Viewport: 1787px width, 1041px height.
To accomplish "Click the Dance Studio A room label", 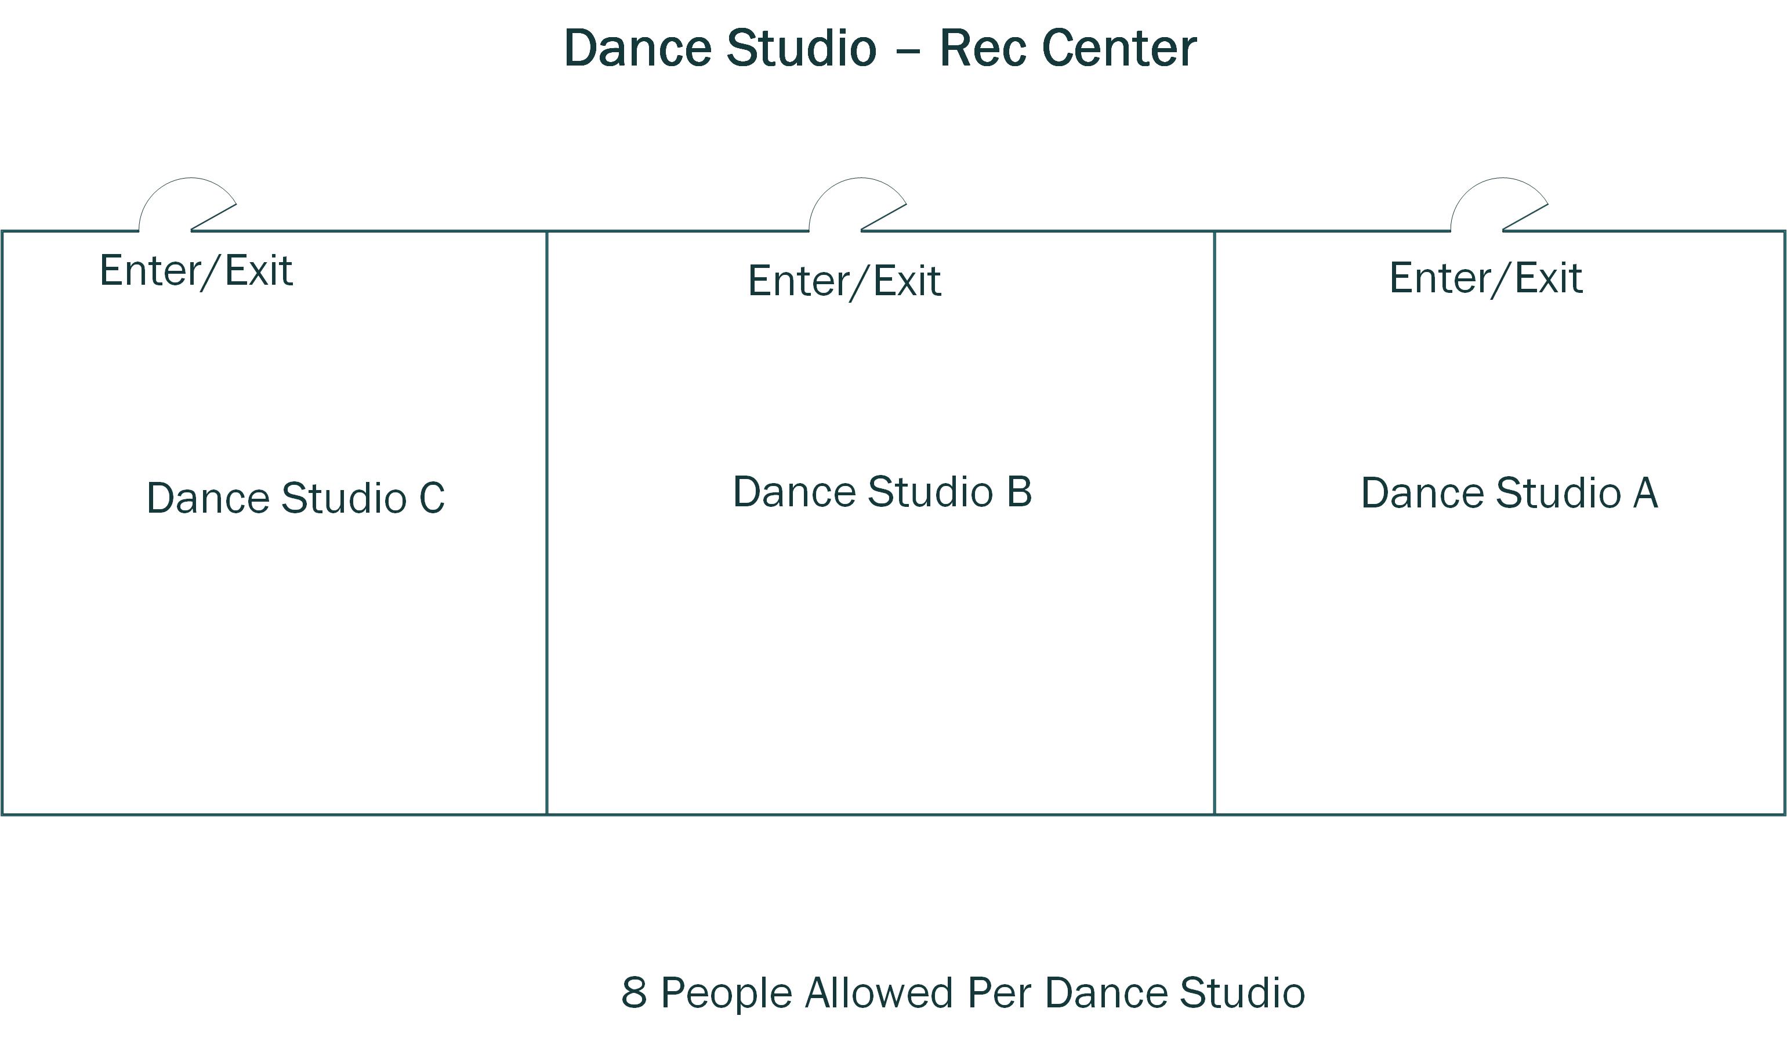I will [x=1509, y=494].
